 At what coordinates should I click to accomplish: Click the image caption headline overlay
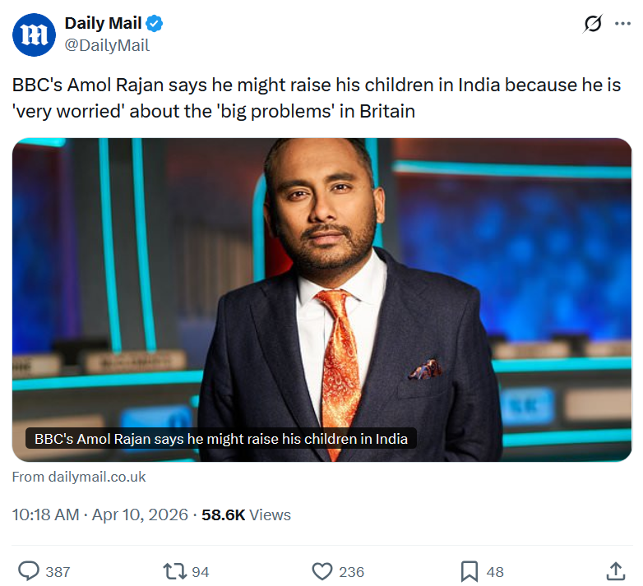[x=221, y=438]
